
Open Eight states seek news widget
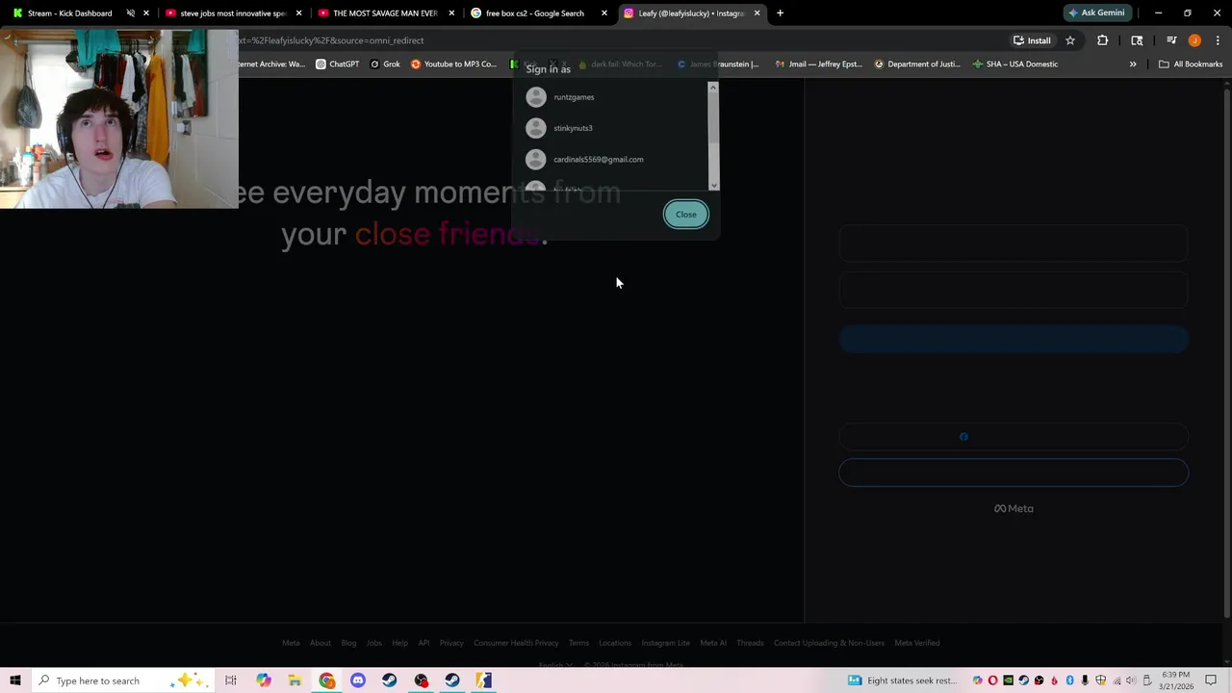902,680
